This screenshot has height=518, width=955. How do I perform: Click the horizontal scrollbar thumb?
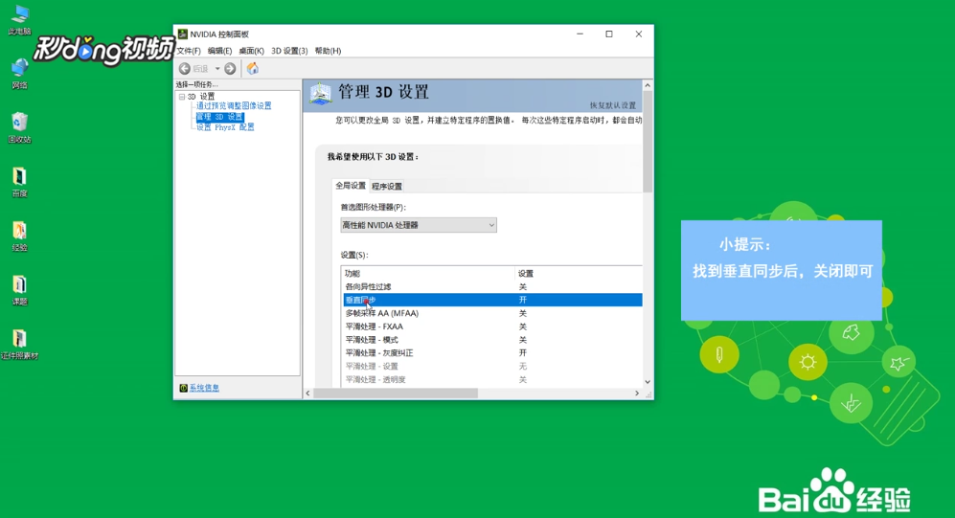tap(396, 394)
